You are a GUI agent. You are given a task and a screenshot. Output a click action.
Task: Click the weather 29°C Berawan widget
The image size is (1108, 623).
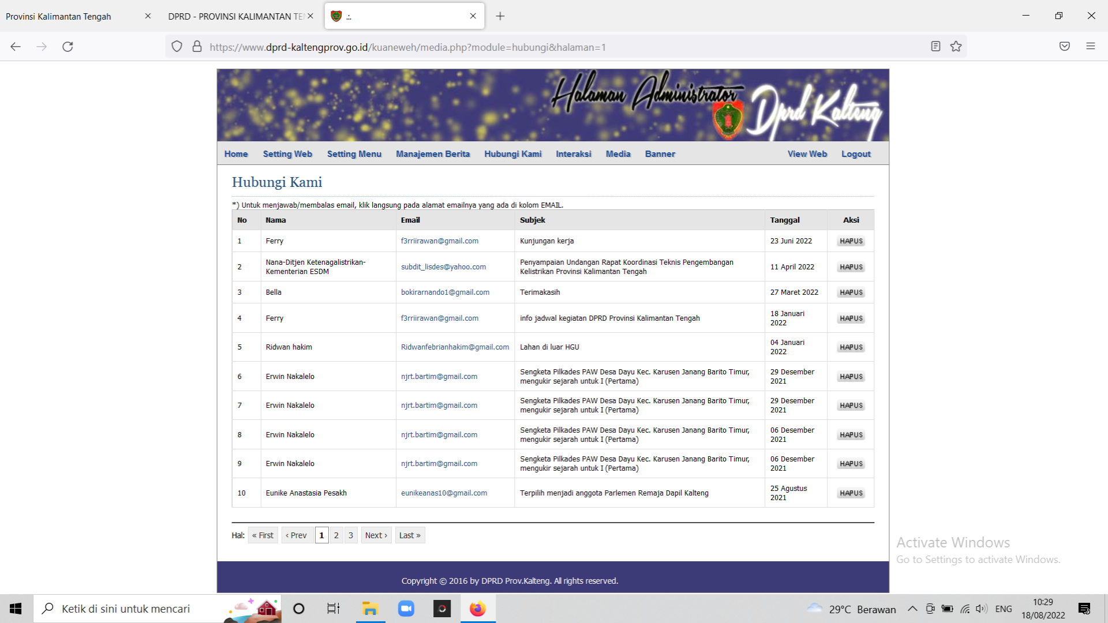[x=851, y=609]
